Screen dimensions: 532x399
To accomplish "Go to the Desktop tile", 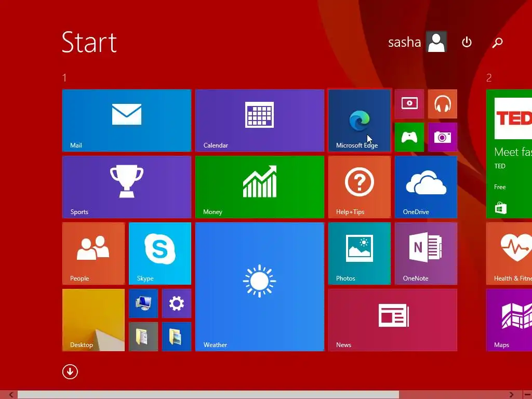I will tap(94, 320).
